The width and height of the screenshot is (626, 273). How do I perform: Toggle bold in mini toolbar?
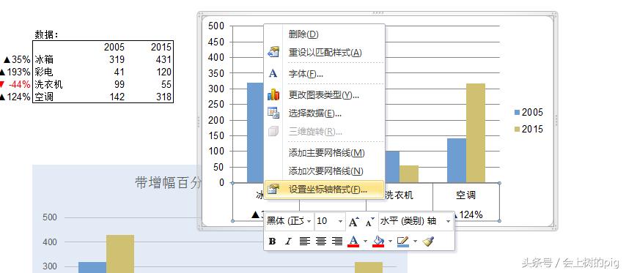pos(272,241)
